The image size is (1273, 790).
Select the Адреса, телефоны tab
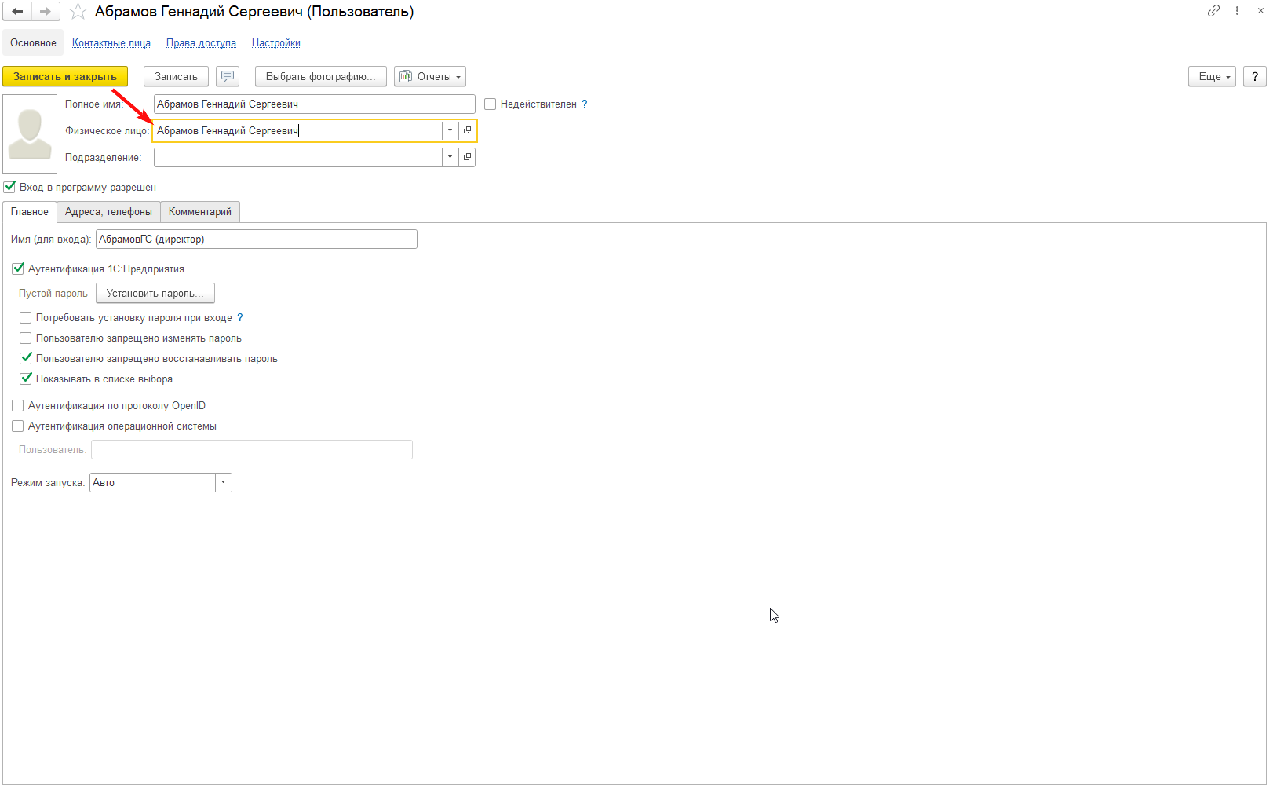tap(108, 211)
